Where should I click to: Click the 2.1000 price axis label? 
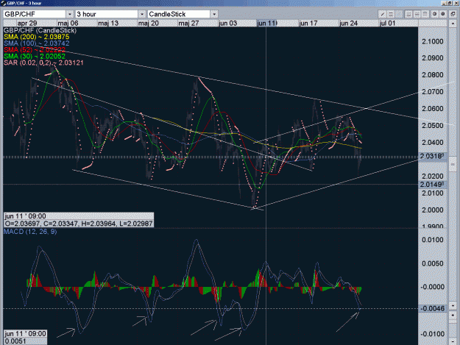click(433, 42)
